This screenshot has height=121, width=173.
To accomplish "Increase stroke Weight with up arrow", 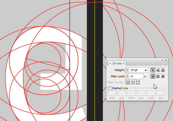I will tap(127, 69).
